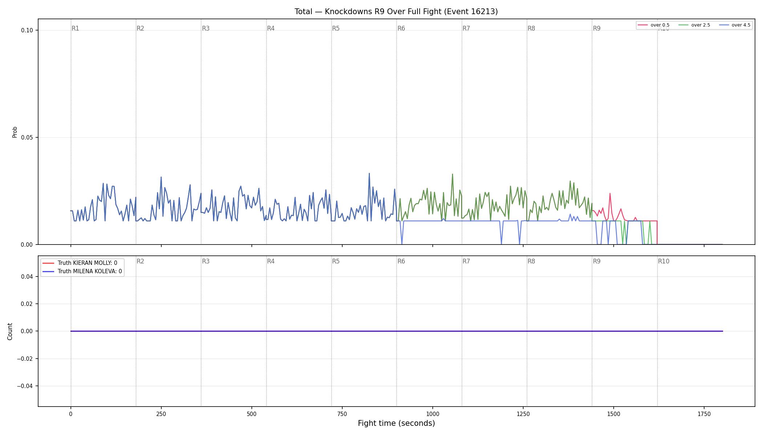Select the Truth MILENA KOLEVA legend item
This screenshot has height=436, width=763.
coord(82,271)
